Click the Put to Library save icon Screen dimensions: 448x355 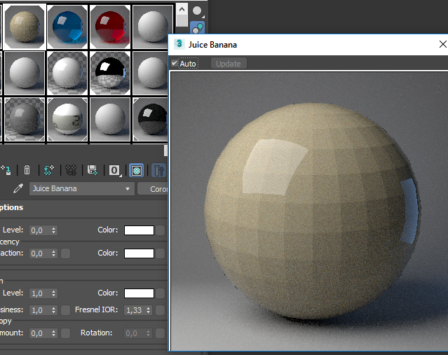pos(91,169)
